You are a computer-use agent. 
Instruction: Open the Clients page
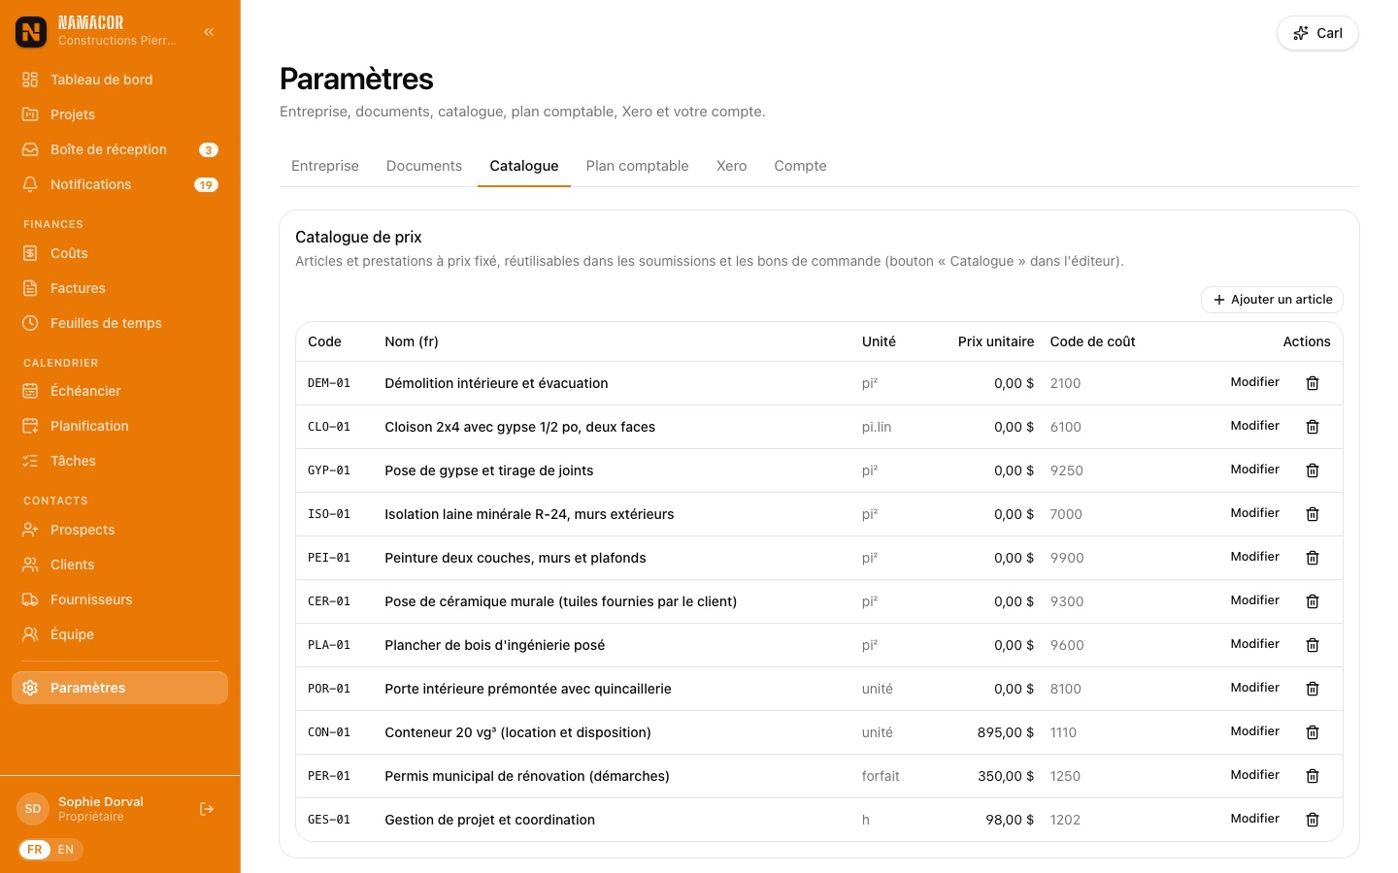pyautogui.click(x=119, y=565)
